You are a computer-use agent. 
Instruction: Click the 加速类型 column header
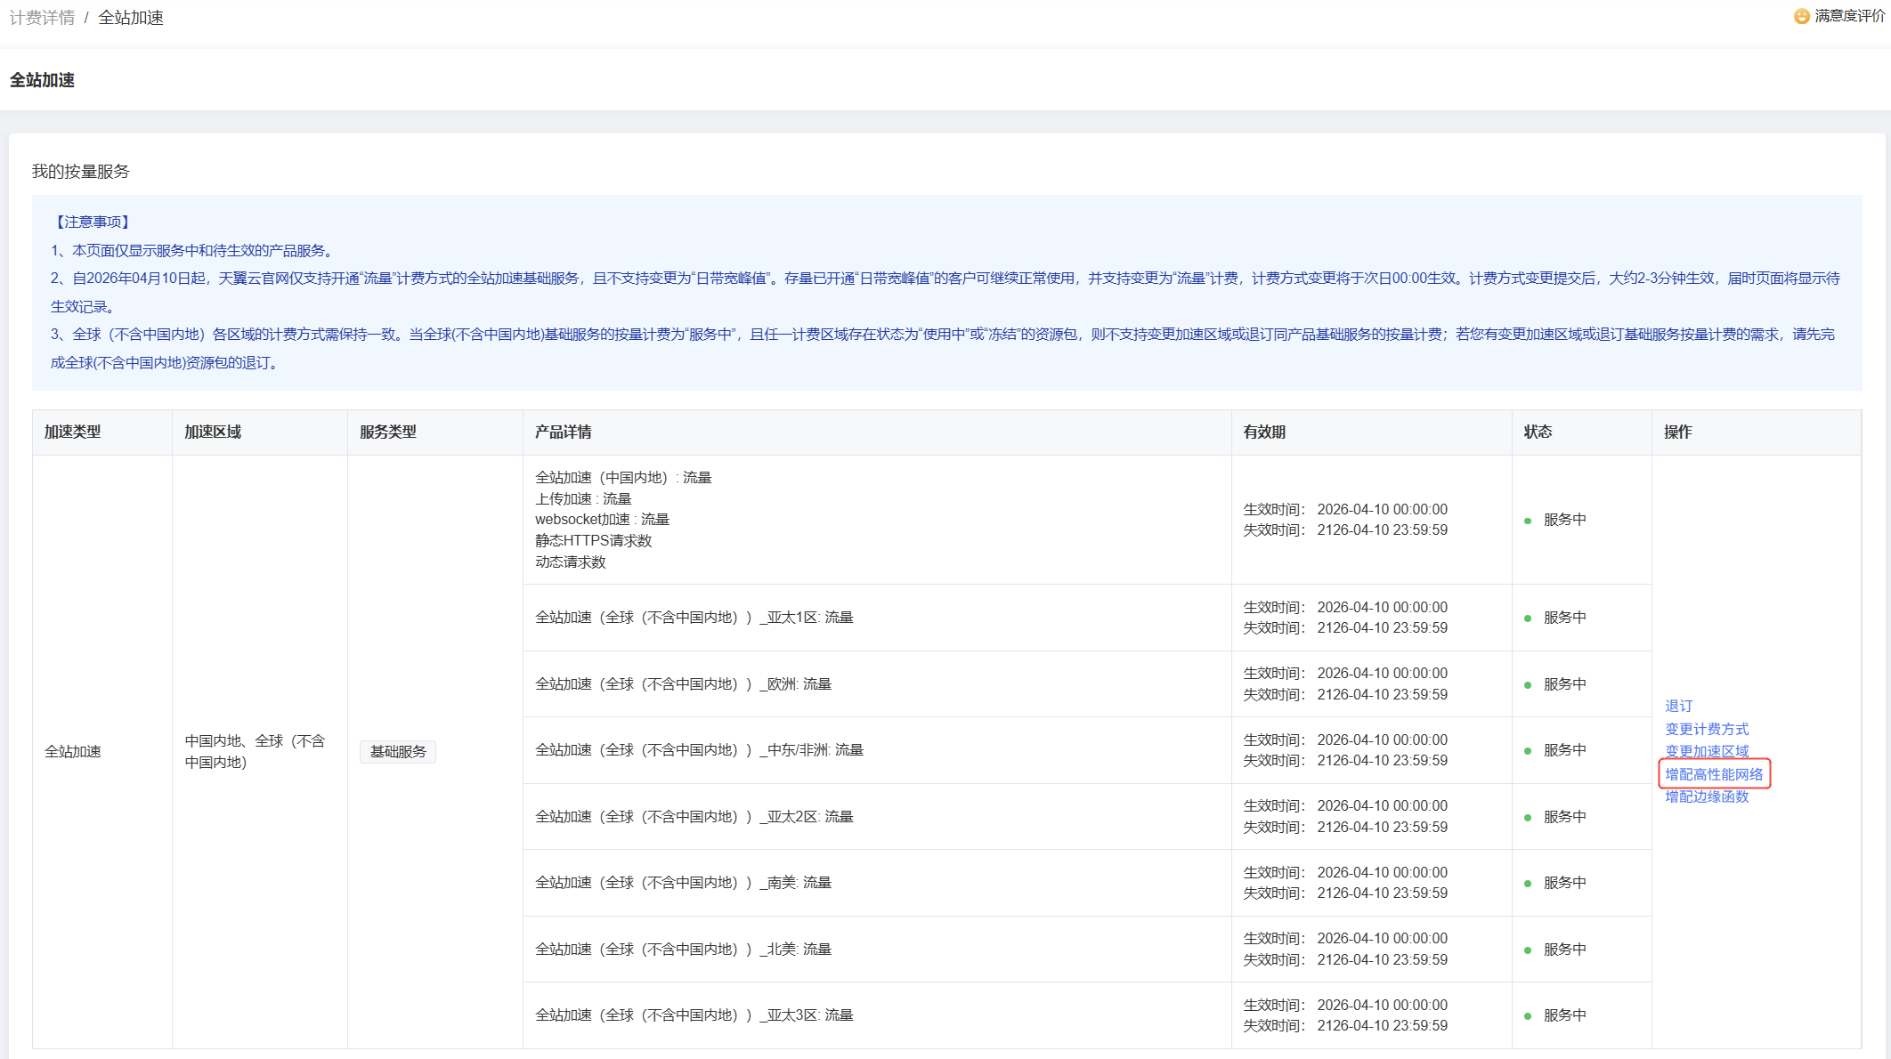pos(73,432)
